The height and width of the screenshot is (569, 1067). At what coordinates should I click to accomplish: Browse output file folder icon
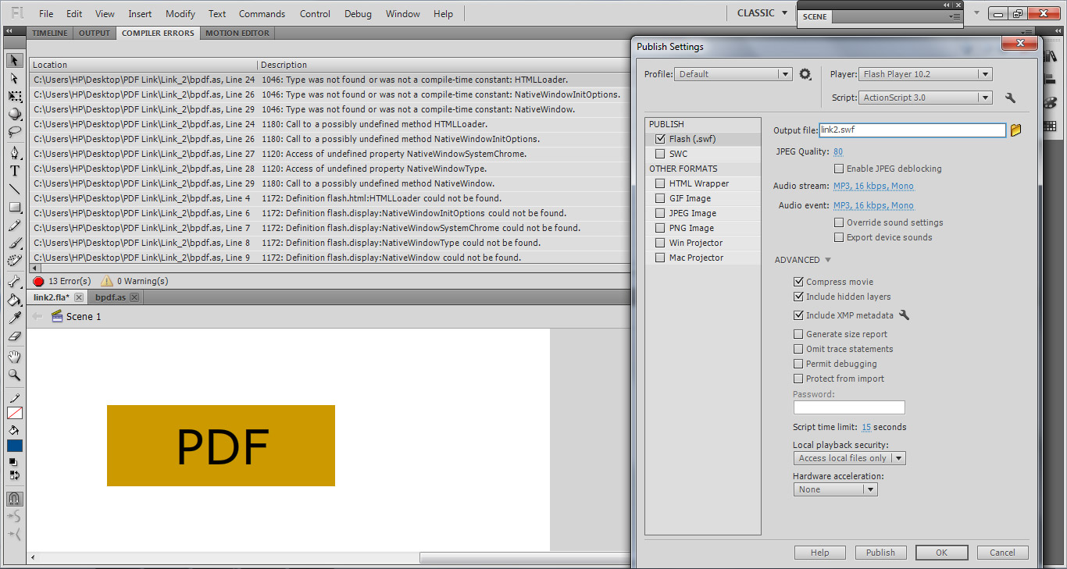click(1016, 130)
